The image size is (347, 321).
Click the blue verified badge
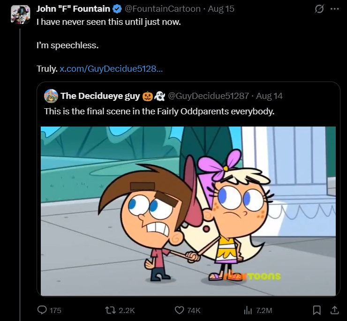click(117, 9)
